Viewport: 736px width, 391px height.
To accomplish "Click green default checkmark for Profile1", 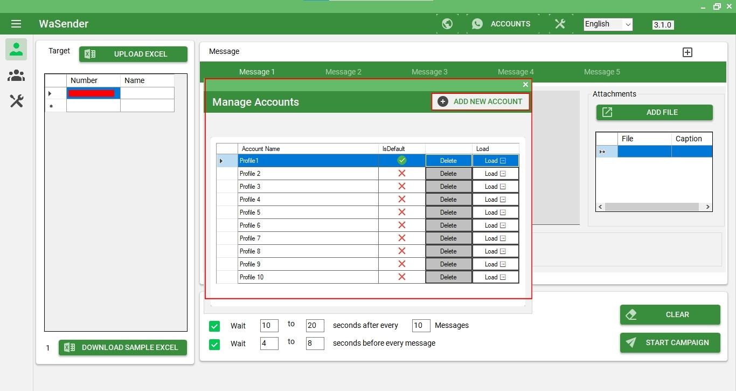I will (x=401, y=160).
